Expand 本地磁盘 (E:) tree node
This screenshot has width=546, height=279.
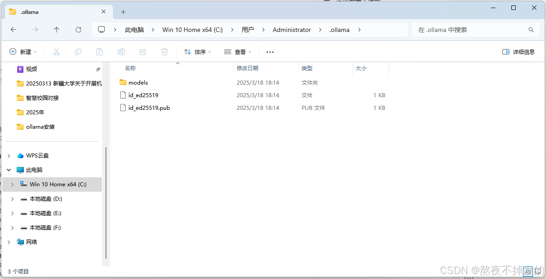pyautogui.click(x=13, y=213)
